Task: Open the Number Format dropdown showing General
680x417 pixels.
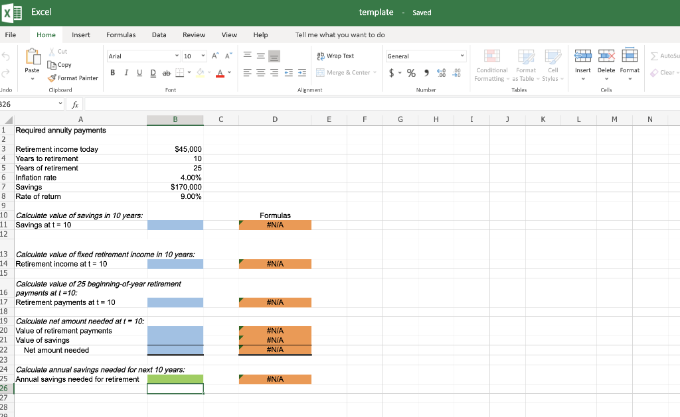Action: pyautogui.click(x=426, y=56)
